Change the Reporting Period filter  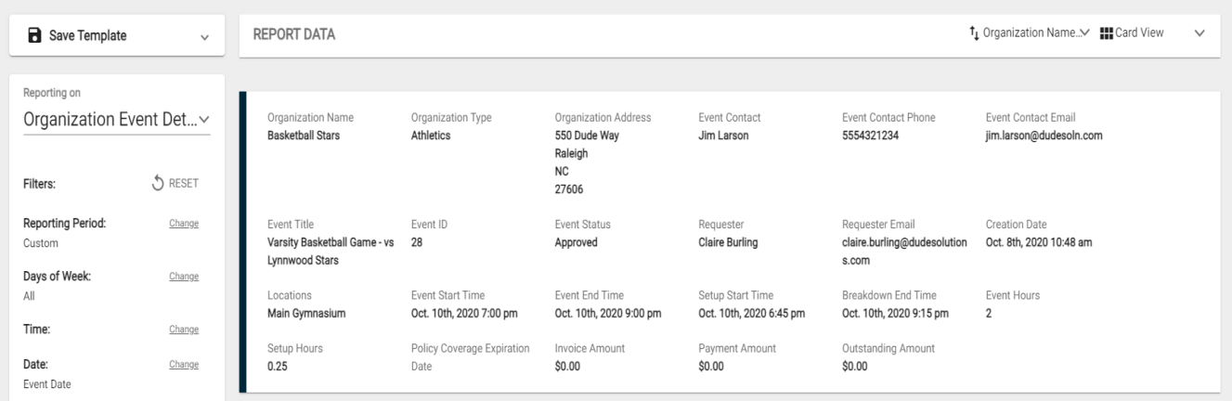[184, 224]
